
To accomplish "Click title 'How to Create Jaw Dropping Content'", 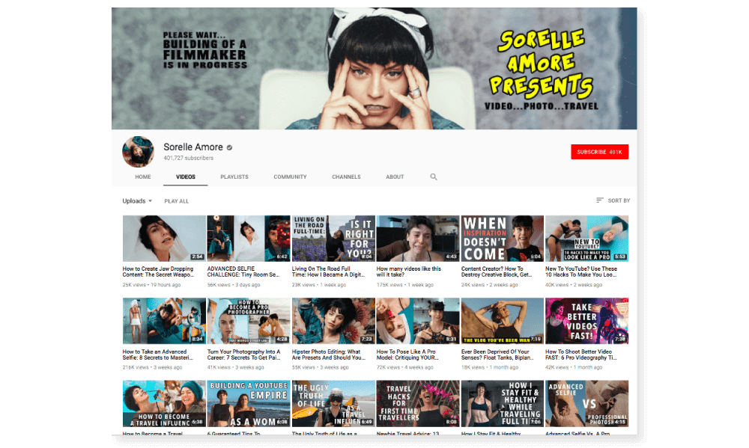I will click(x=158, y=272).
